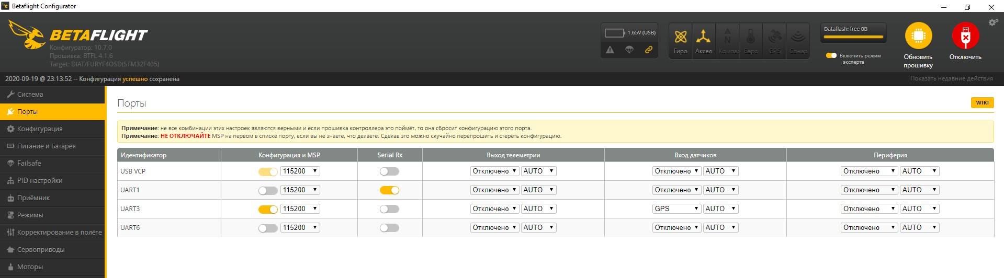1004x278 pixels.
Task: Open the Configuration tab in sidebar
Action: pyautogui.click(x=40, y=129)
